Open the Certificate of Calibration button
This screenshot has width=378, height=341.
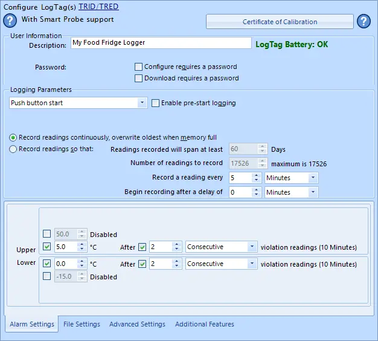pyautogui.click(x=280, y=22)
